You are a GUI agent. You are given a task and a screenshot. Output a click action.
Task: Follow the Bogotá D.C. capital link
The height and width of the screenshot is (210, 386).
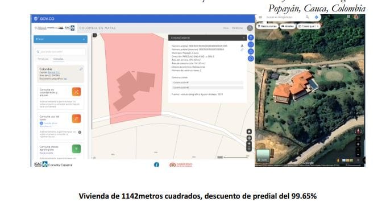[x=53, y=72]
